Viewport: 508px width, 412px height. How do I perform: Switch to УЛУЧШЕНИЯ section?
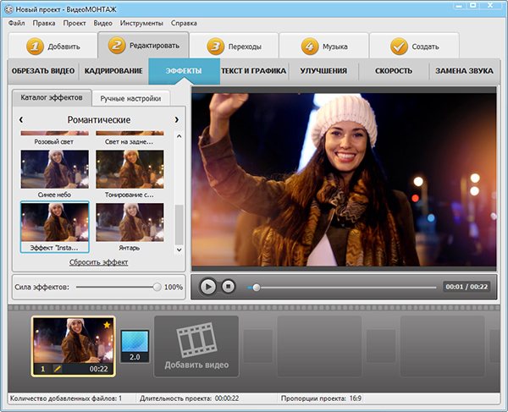tap(323, 71)
